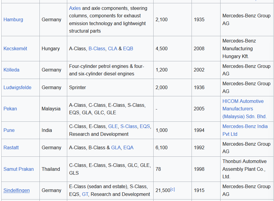Open the Pune link
The image size is (274, 201).
pos(9,130)
